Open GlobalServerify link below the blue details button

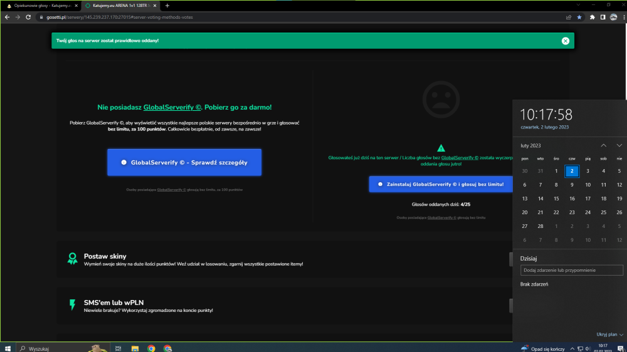pos(172,190)
